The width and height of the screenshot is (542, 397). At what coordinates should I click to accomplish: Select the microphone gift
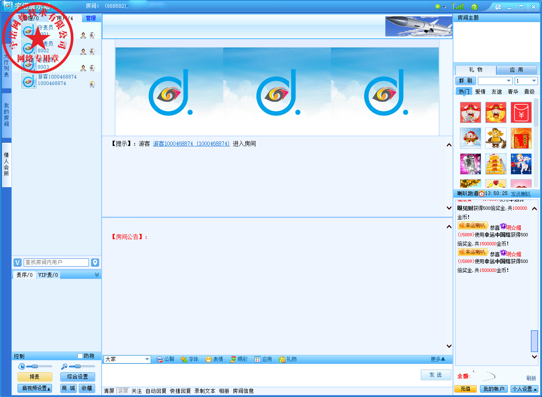(x=471, y=164)
